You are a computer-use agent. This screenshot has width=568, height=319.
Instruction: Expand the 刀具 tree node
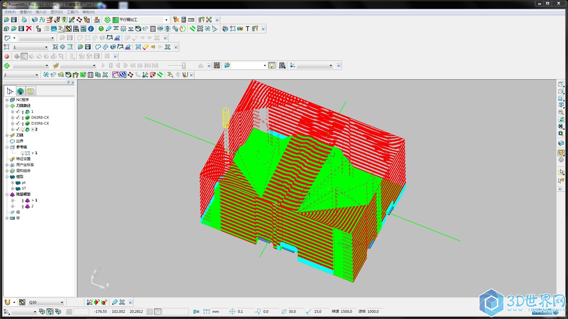(7, 135)
